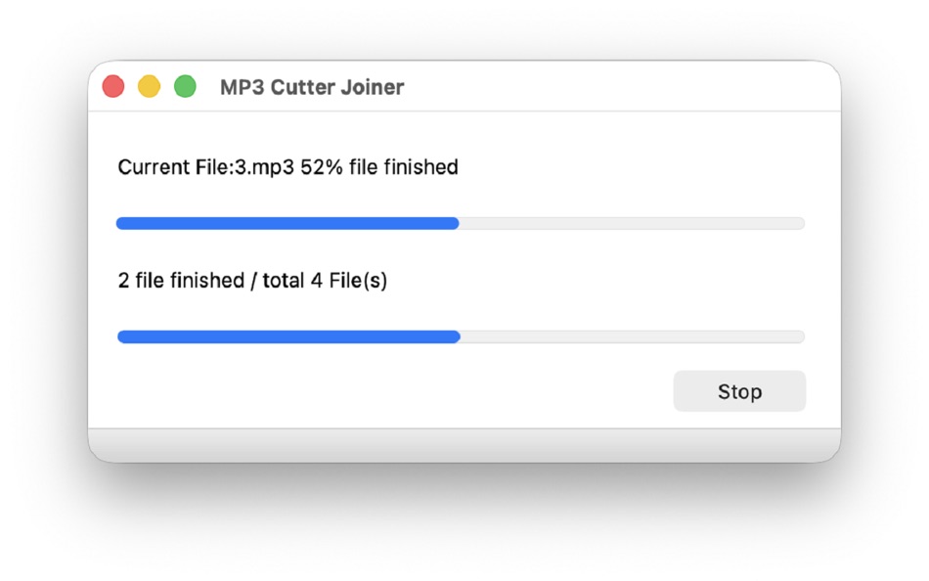Screen dimensions: 929x581
Task: Click the red close traffic light button
Action: click(x=113, y=86)
